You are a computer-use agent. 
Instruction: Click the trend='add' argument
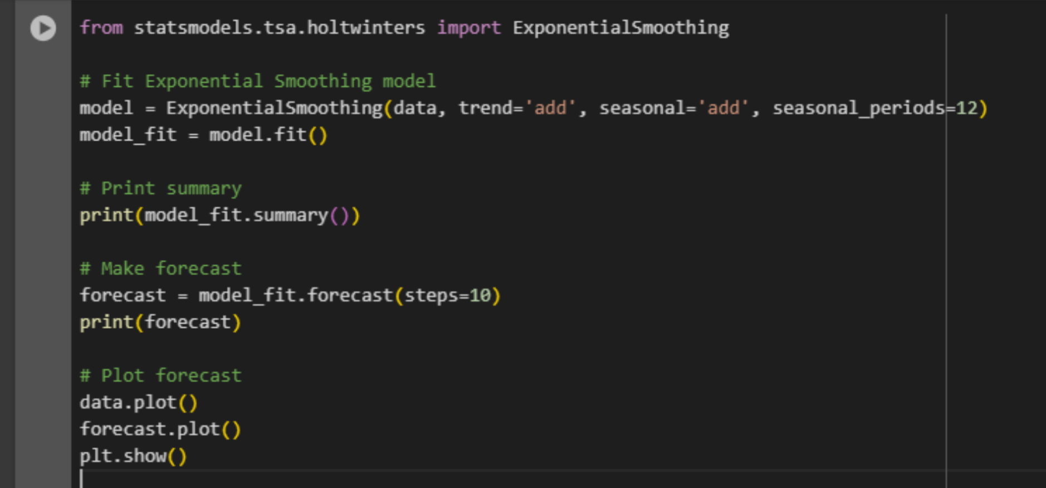[516, 108]
